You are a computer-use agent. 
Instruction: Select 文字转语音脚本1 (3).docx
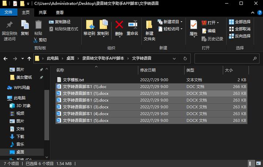pyautogui.click(x=151, y=107)
